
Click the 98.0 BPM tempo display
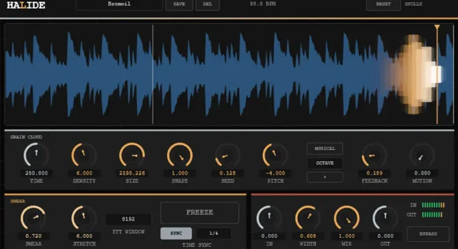pos(262,4)
